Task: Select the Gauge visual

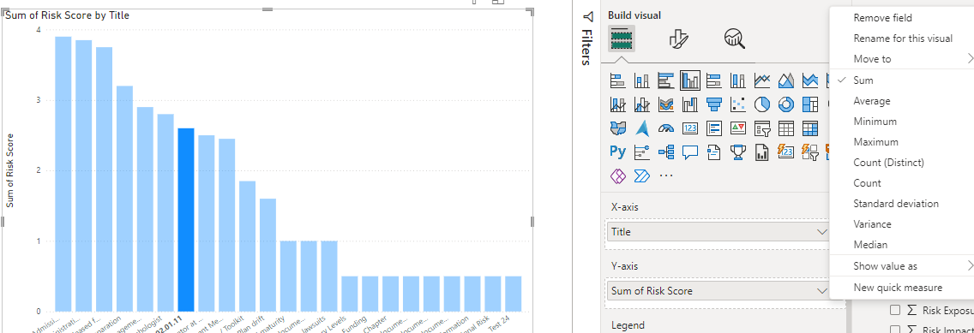Action: tap(666, 128)
